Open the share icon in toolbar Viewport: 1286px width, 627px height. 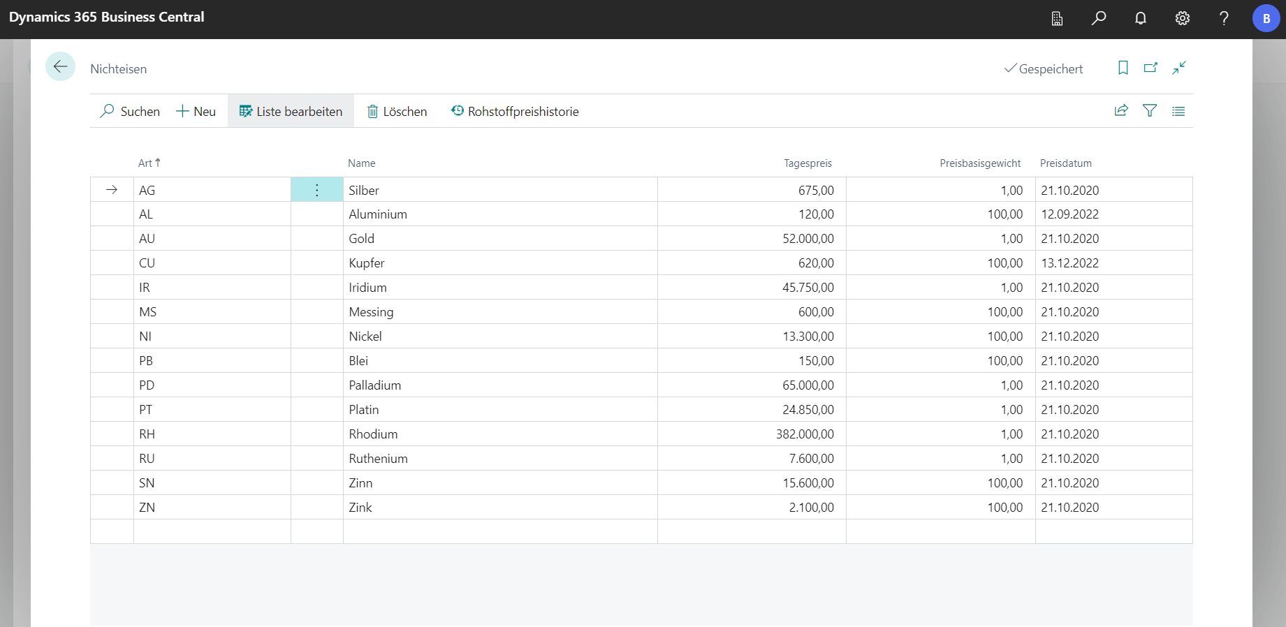pyautogui.click(x=1121, y=110)
